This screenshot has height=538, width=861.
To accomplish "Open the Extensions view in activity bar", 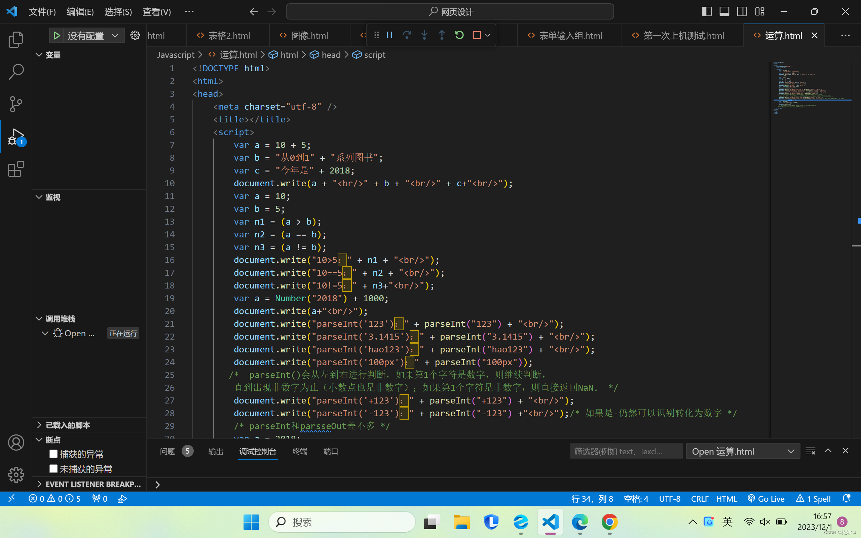I will click(x=16, y=169).
